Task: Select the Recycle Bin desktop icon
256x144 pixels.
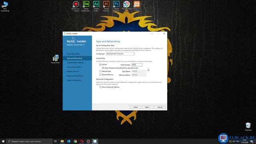Action: [248, 127]
